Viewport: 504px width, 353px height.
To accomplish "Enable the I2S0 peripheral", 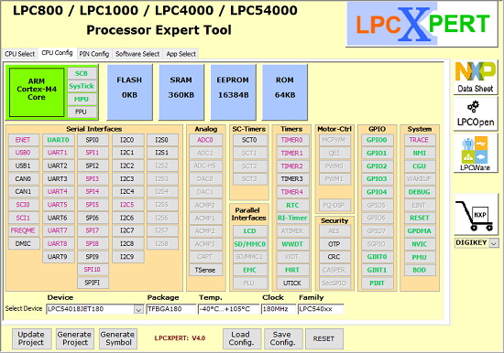I will pos(162,140).
